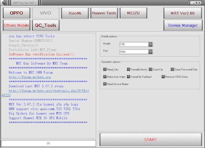Enable Make Auto Wipe checkbox

click(105, 76)
